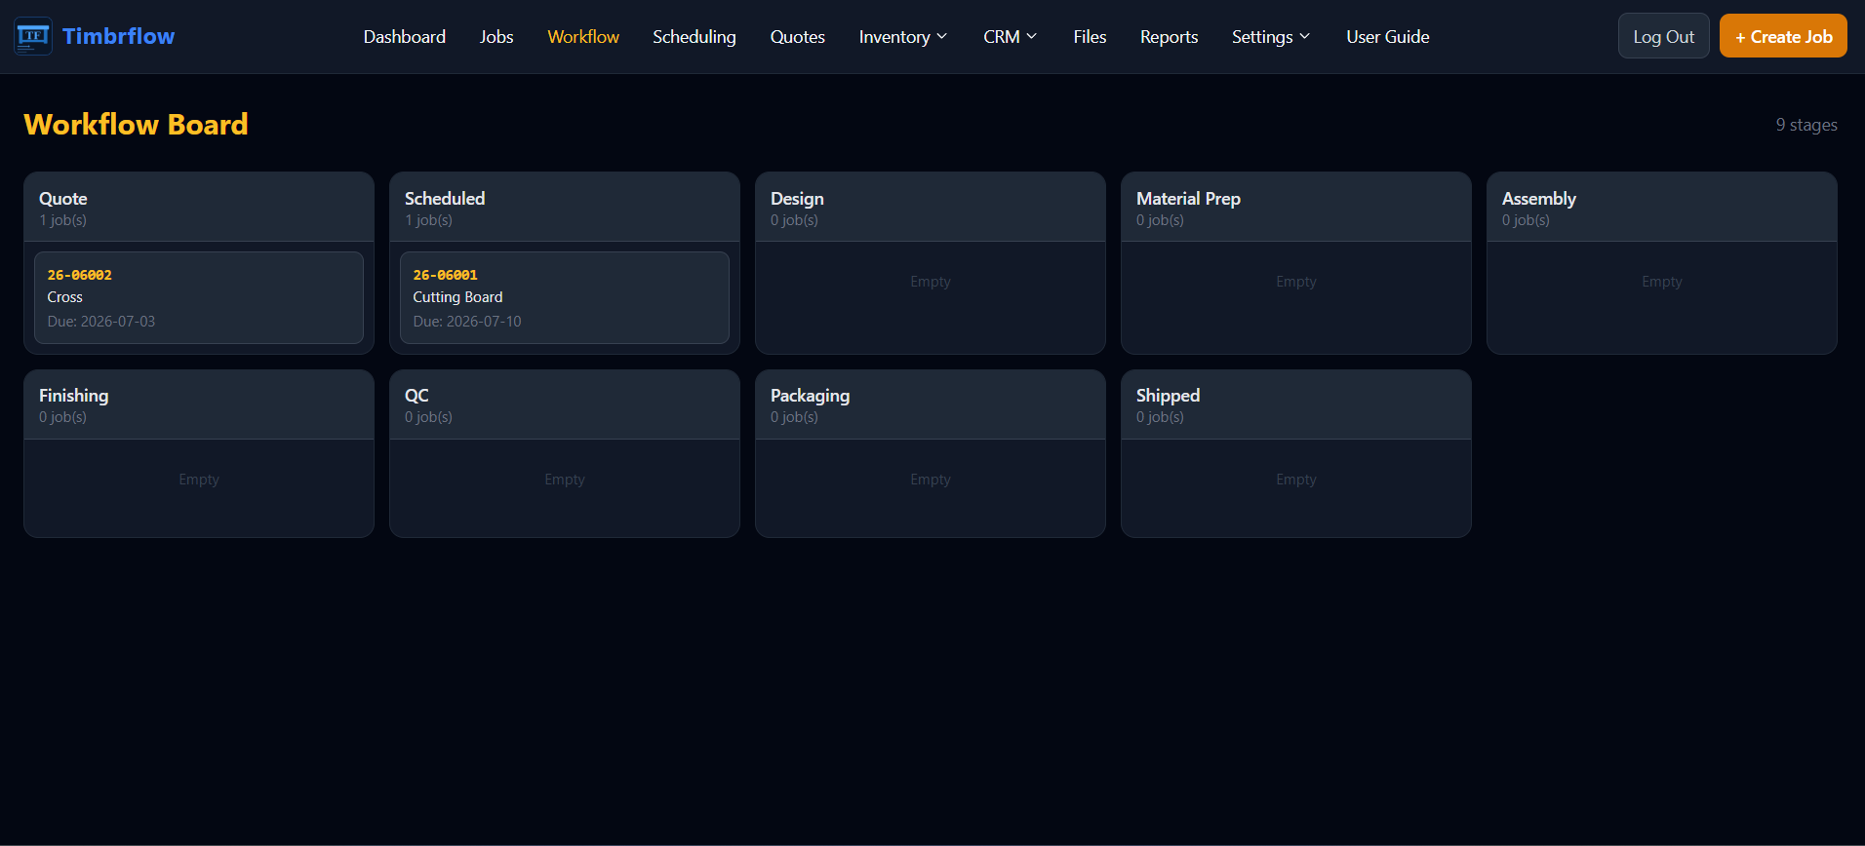1865x846 pixels.
Task: Open the Reports page
Action: (1169, 37)
